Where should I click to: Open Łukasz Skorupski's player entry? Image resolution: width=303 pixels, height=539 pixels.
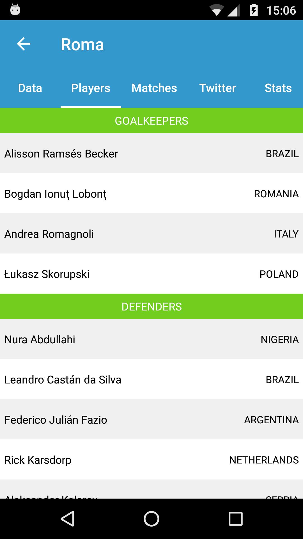151,274
